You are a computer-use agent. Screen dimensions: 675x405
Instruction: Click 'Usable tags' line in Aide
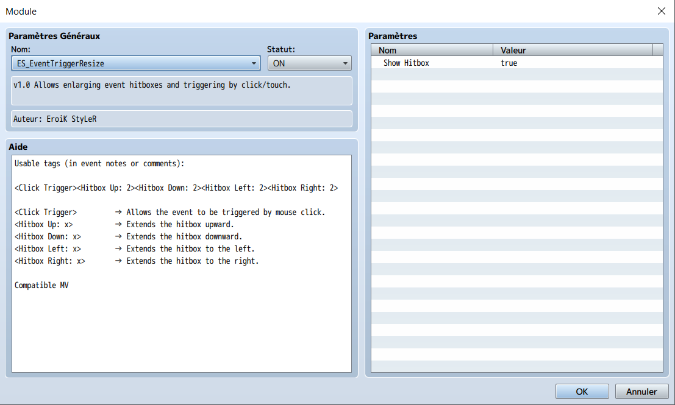click(x=99, y=163)
